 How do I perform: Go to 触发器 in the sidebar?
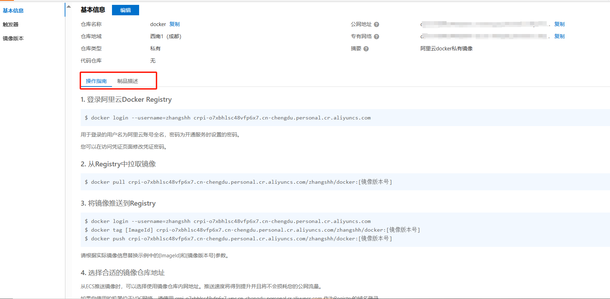[10, 24]
